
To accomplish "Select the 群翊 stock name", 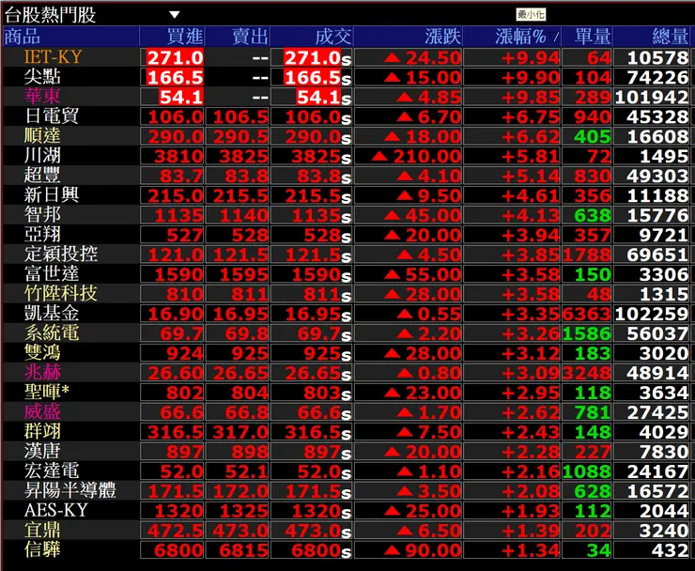I will coord(42,431).
